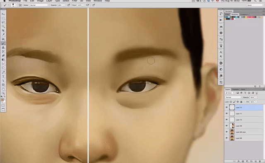The image size is (265, 163).
Task: Pick the Type tool
Action: tap(3, 76)
